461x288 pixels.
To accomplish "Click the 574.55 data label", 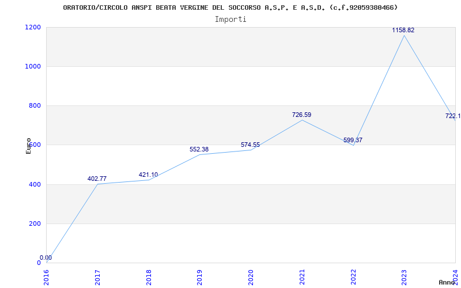I will pyautogui.click(x=250, y=145).
